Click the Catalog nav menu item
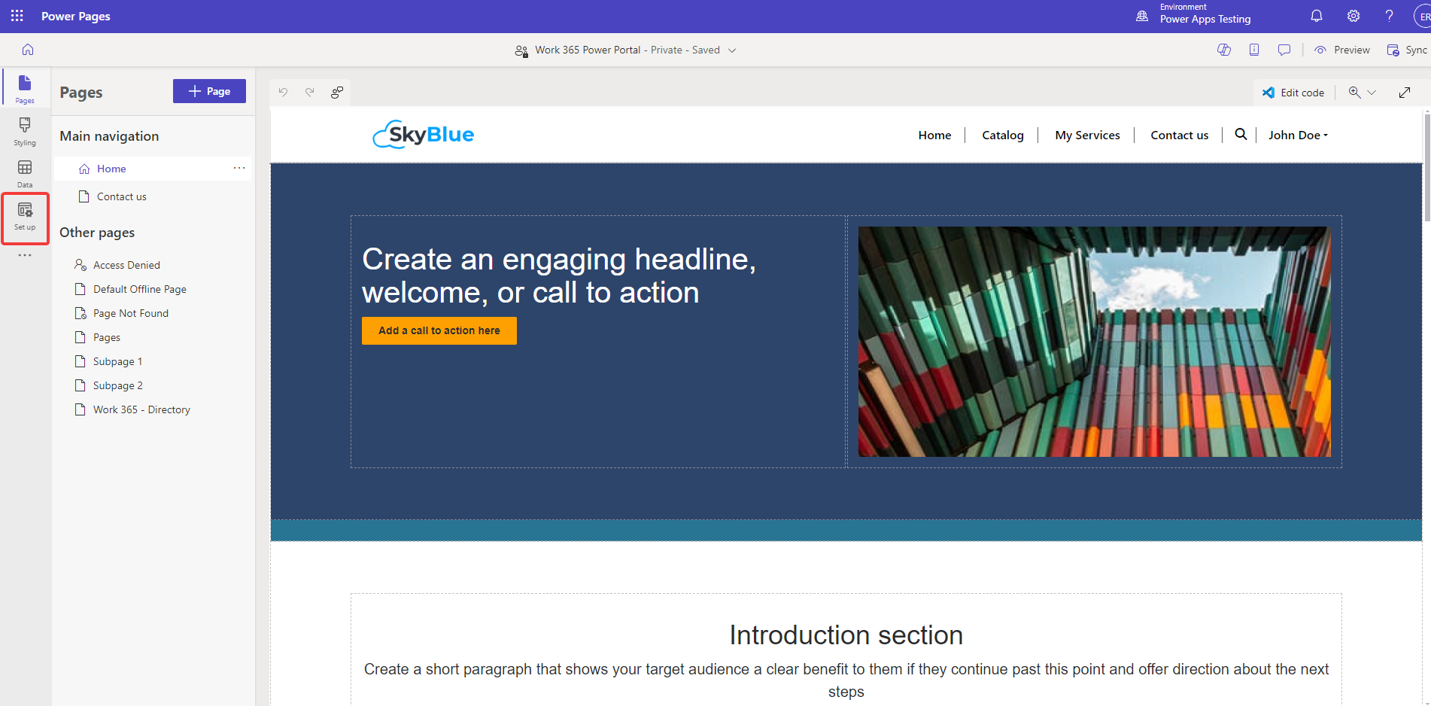Screen dimensions: 1431x706 coord(1003,135)
